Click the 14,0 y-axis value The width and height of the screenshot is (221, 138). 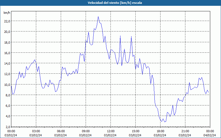(x=7, y=63)
